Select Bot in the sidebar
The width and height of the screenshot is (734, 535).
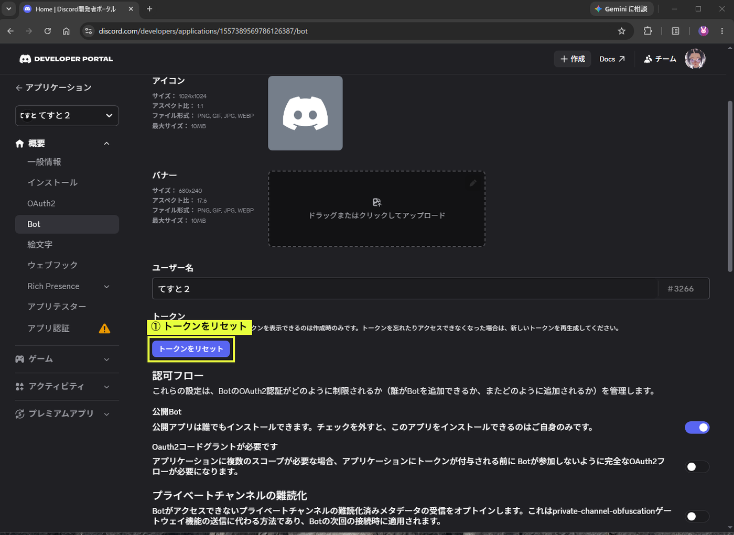click(67, 224)
